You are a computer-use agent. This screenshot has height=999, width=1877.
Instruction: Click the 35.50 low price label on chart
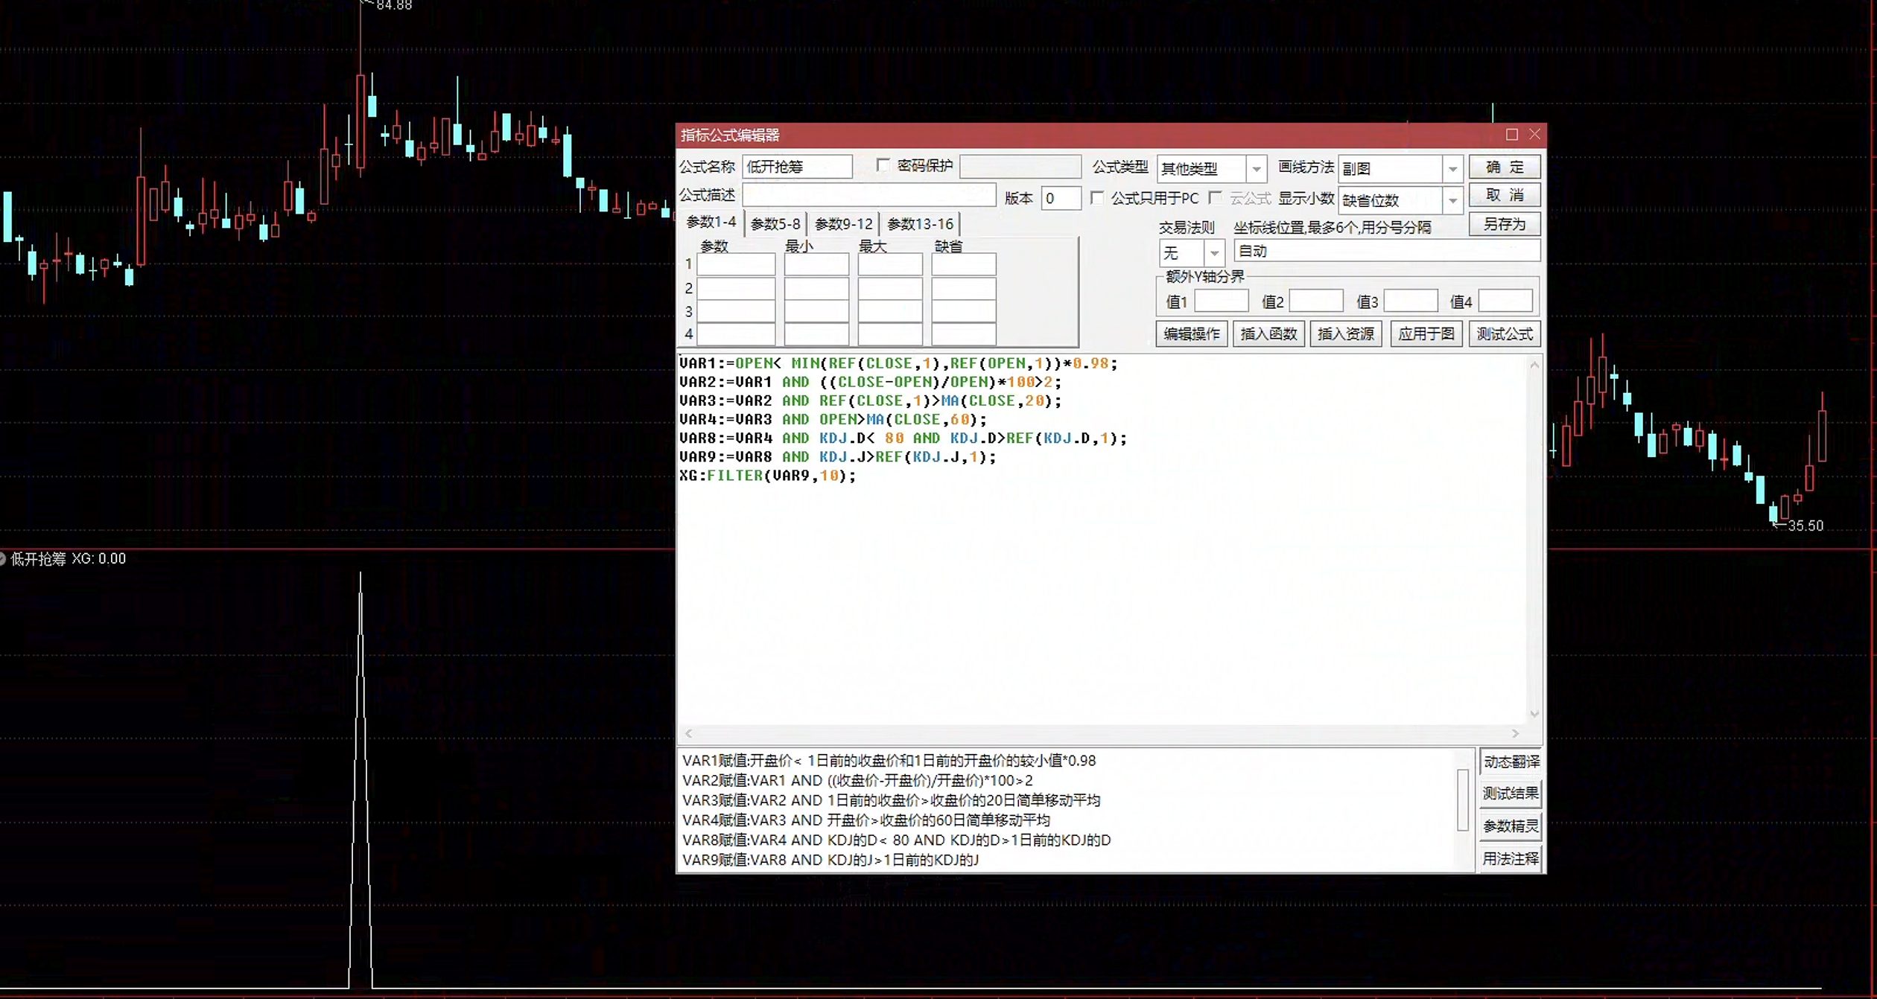1805,526
